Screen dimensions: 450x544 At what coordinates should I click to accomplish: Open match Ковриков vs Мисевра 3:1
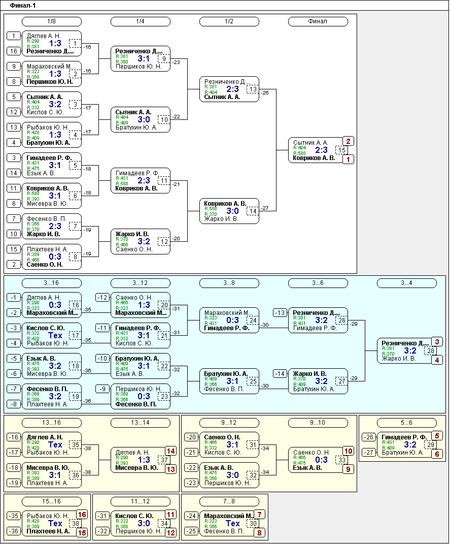(x=52, y=197)
